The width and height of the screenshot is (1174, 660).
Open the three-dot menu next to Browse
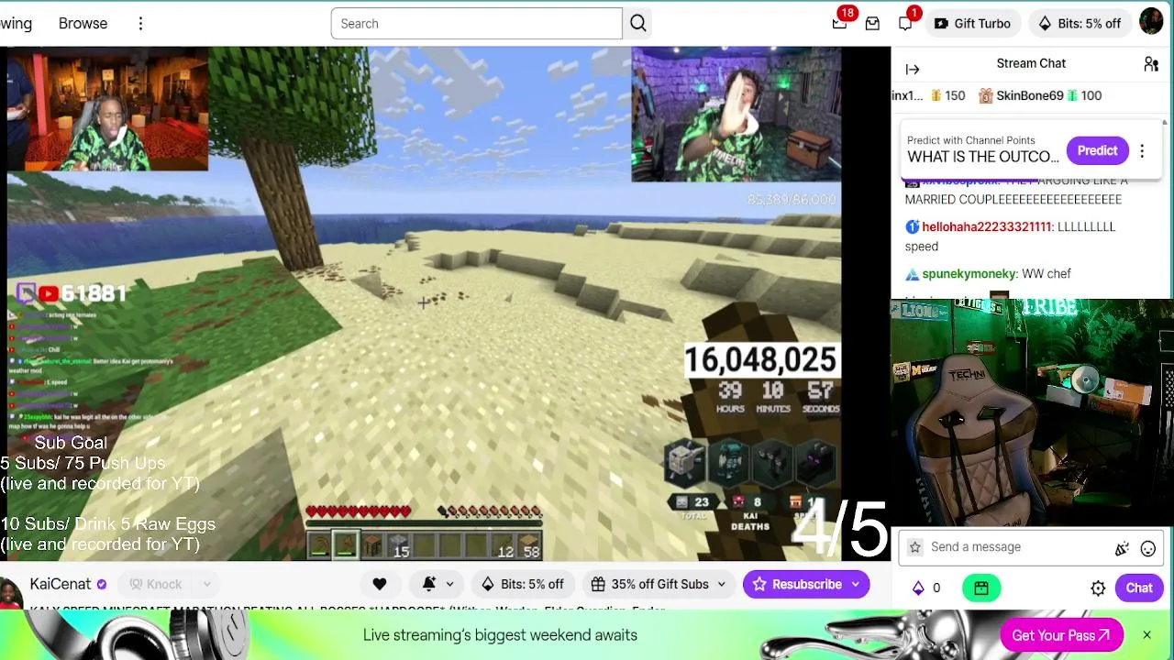point(140,24)
